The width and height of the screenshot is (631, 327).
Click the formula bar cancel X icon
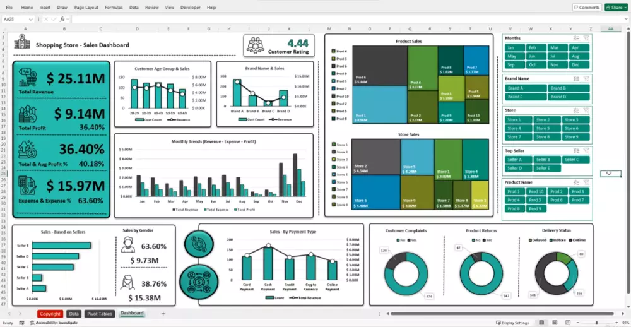[x=46, y=19]
